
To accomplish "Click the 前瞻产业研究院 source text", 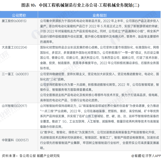I will 48,156.
